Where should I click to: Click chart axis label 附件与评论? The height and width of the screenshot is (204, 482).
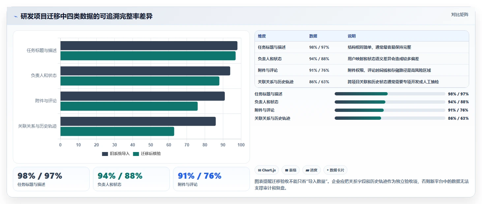[x=46, y=101]
